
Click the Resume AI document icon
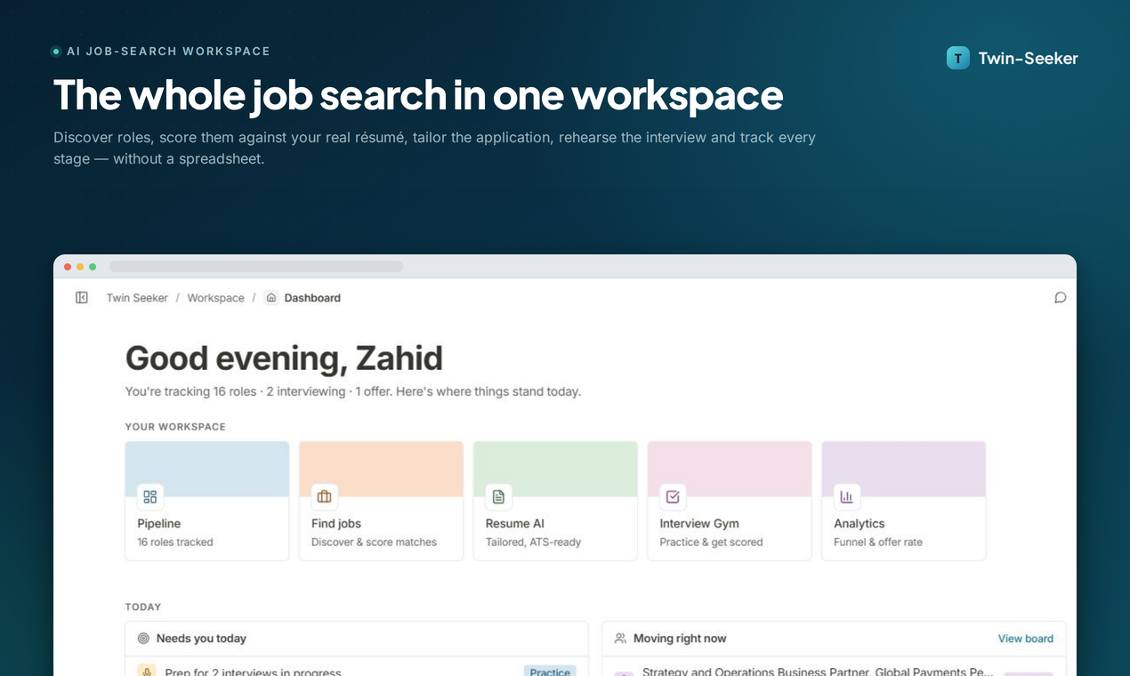point(498,496)
